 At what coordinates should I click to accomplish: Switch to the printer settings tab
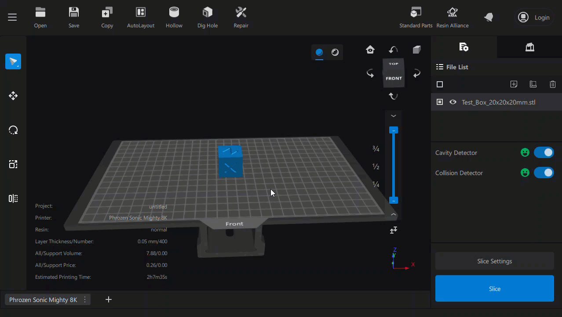coord(529,47)
